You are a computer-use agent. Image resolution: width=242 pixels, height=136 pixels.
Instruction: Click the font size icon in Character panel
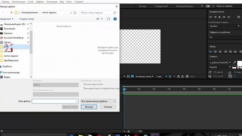[210, 72]
